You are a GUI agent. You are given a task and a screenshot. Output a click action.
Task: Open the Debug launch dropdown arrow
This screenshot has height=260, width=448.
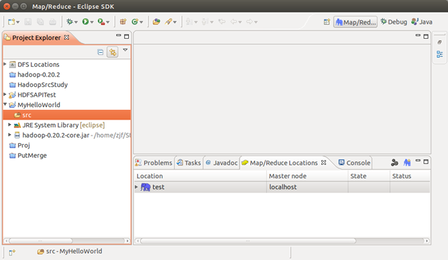coord(76,22)
